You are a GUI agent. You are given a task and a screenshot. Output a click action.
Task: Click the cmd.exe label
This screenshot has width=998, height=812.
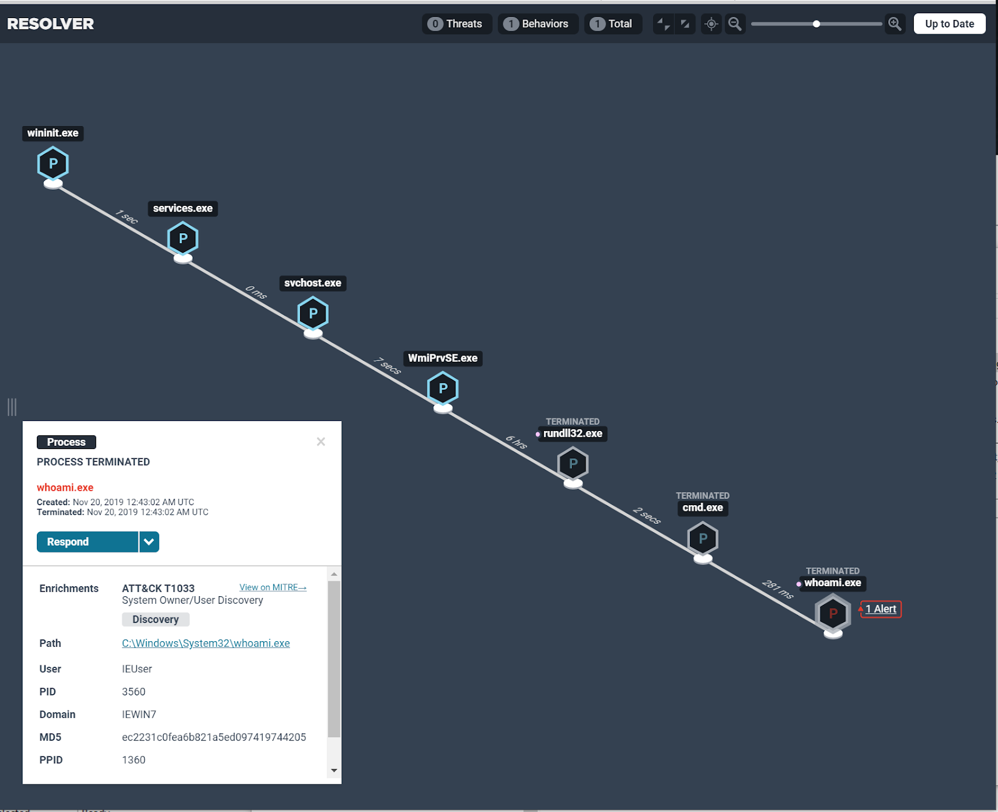click(702, 508)
